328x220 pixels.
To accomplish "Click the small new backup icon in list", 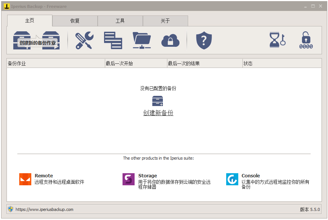I will (x=158, y=101).
